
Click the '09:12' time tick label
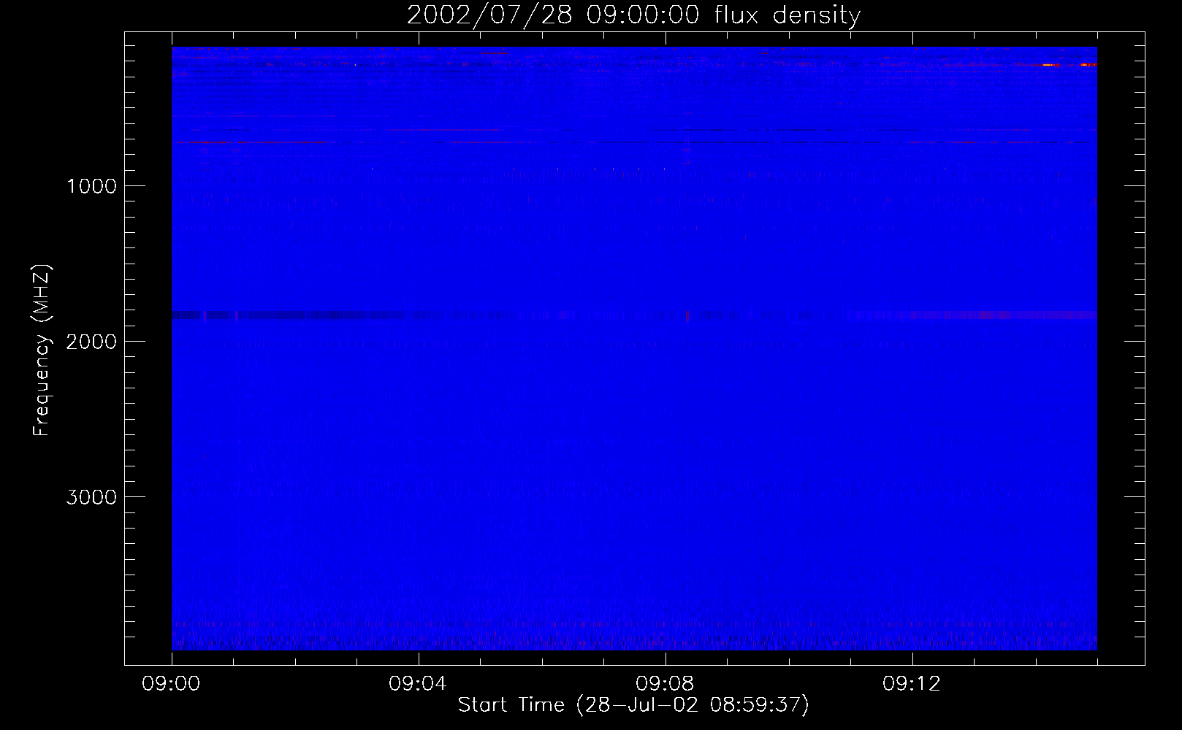(912, 684)
